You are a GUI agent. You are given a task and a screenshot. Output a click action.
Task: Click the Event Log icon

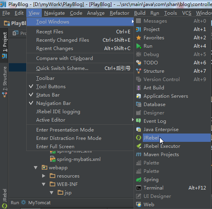[138, 121]
